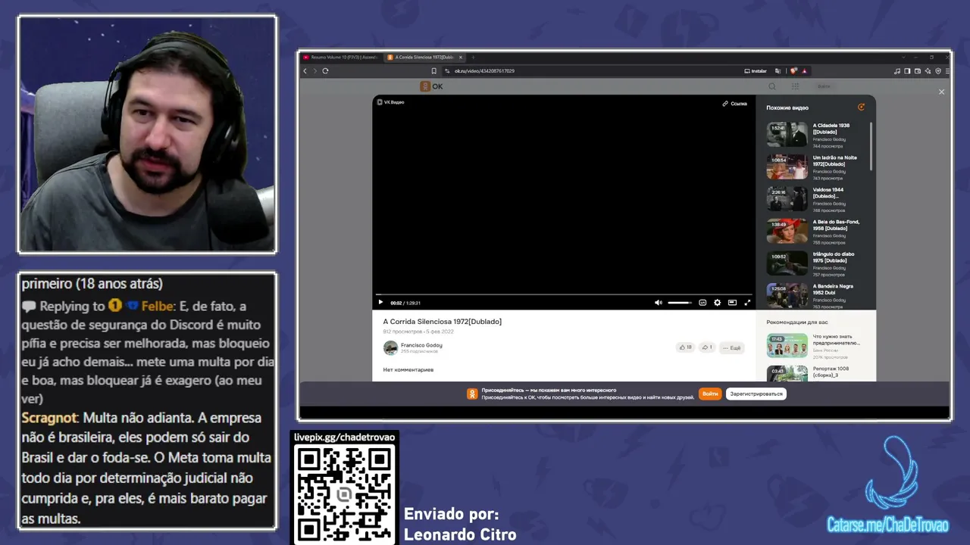Open the tab search dropdown arrow

click(903, 58)
